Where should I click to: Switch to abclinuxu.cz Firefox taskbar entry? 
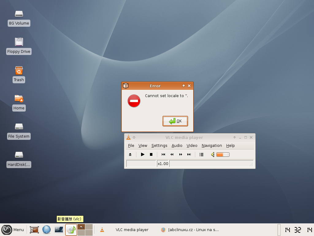[x=190, y=230]
